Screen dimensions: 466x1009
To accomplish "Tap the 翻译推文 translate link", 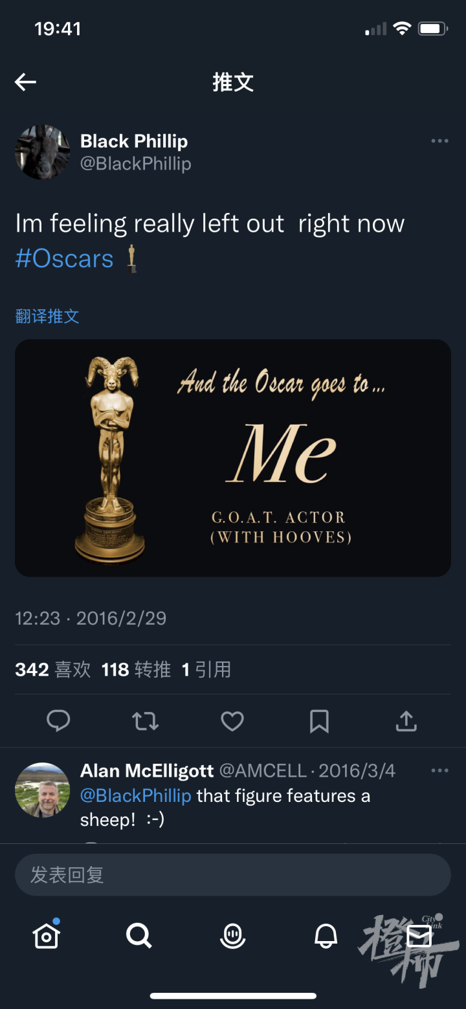I will point(47,316).
